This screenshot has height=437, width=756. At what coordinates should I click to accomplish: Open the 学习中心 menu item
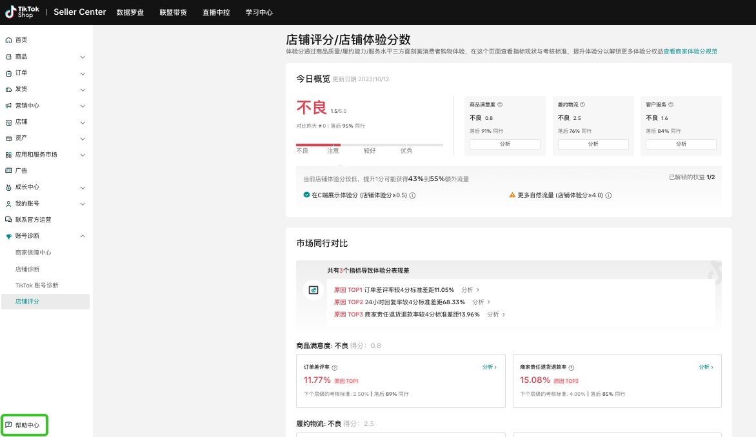click(258, 12)
